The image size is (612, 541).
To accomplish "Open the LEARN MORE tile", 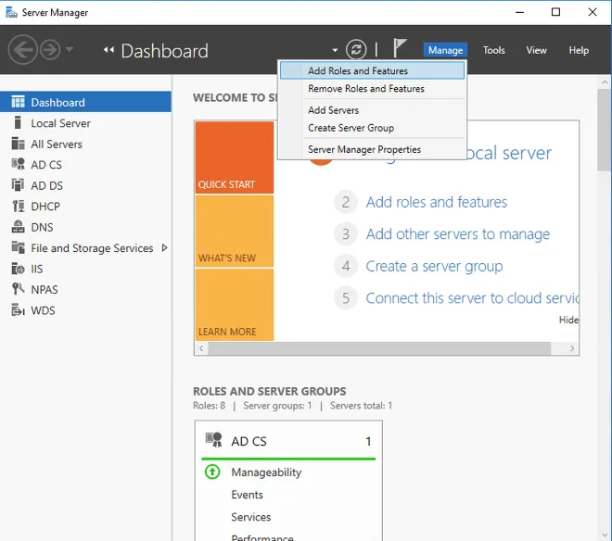I will tap(235, 305).
